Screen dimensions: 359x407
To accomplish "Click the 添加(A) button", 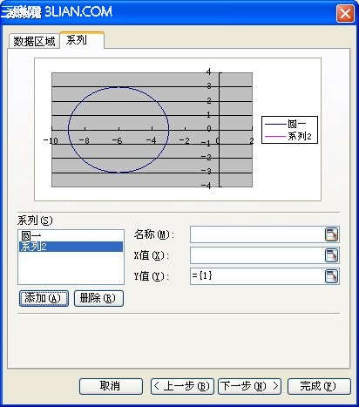I will (x=44, y=298).
